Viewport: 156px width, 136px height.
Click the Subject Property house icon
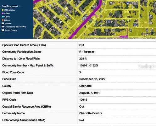pos(3,30)
